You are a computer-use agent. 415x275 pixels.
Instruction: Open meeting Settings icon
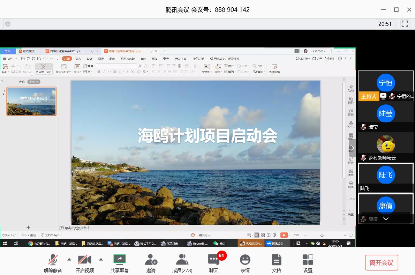pyautogui.click(x=308, y=260)
